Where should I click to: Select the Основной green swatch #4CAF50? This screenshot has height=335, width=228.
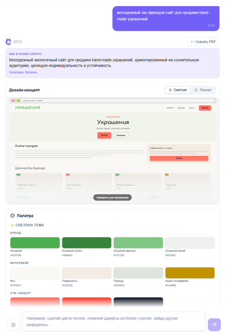point(35,243)
